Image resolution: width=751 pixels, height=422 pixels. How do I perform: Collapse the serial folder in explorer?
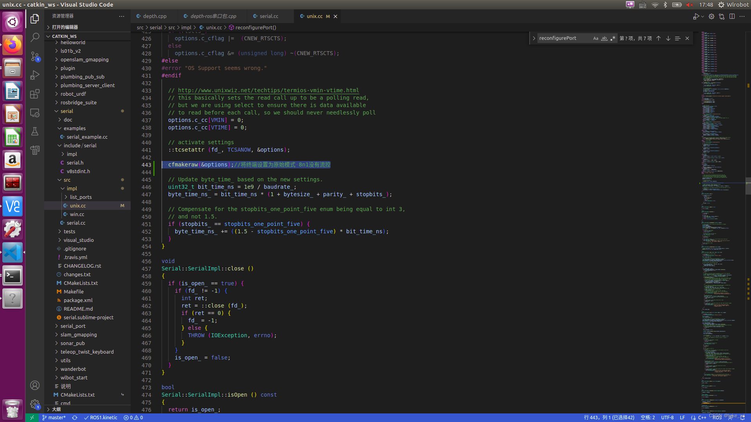click(66, 111)
